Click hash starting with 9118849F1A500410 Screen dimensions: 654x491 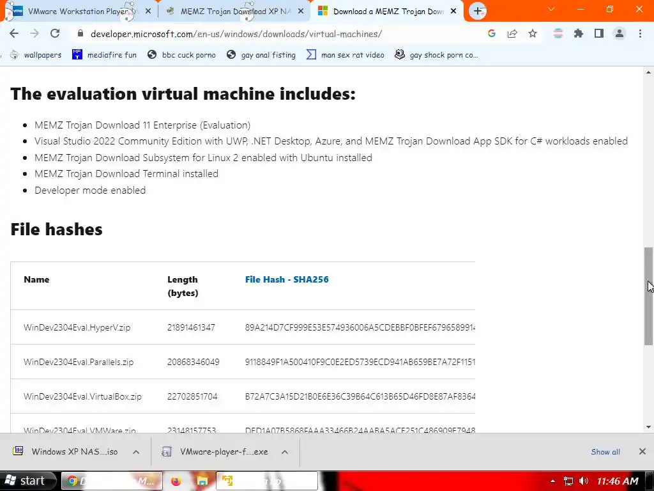click(360, 362)
